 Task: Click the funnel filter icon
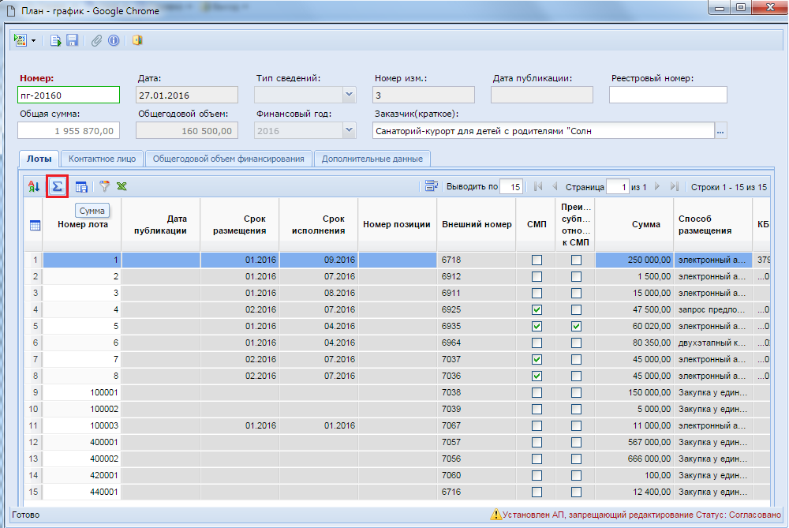[104, 186]
